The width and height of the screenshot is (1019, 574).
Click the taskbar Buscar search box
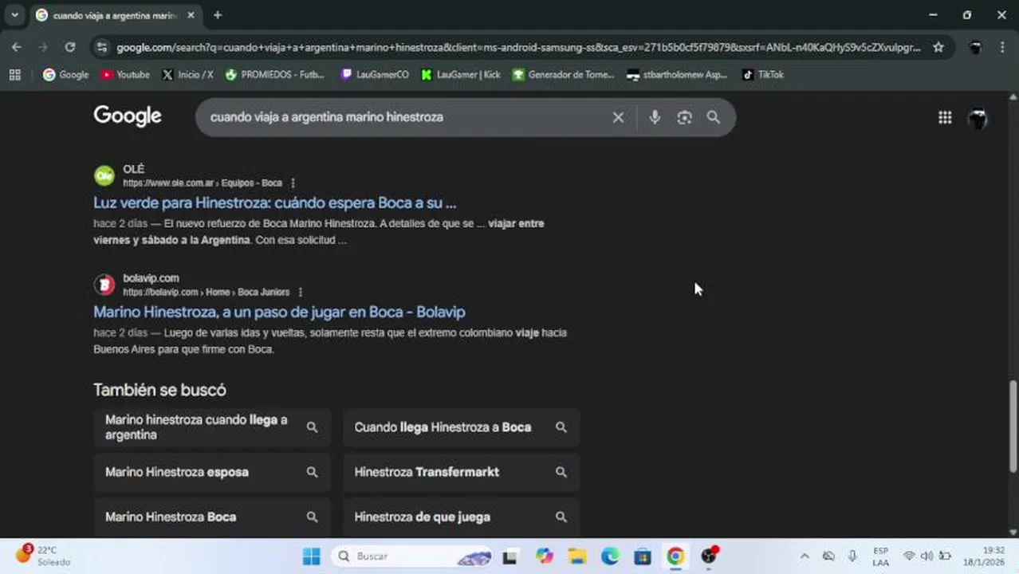click(x=411, y=556)
